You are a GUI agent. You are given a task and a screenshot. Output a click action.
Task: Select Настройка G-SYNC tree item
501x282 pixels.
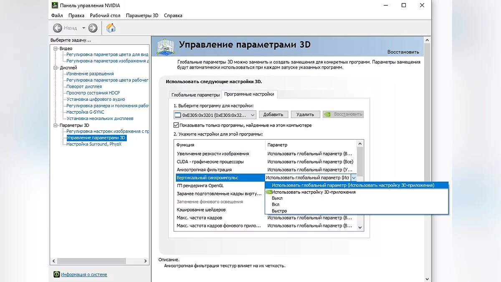click(x=85, y=112)
